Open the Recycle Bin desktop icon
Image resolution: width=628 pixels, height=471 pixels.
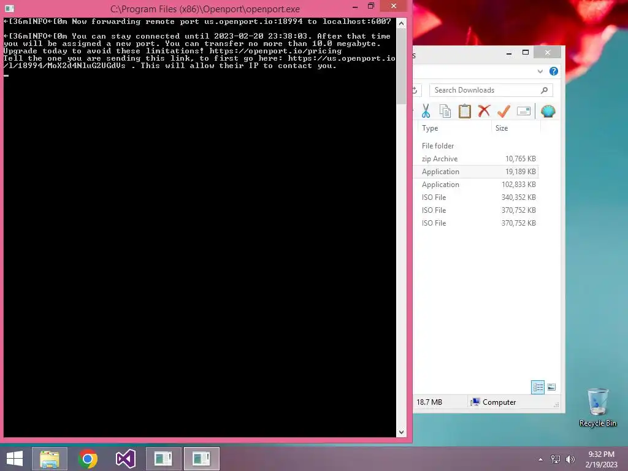pyautogui.click(x=597, y=407)
